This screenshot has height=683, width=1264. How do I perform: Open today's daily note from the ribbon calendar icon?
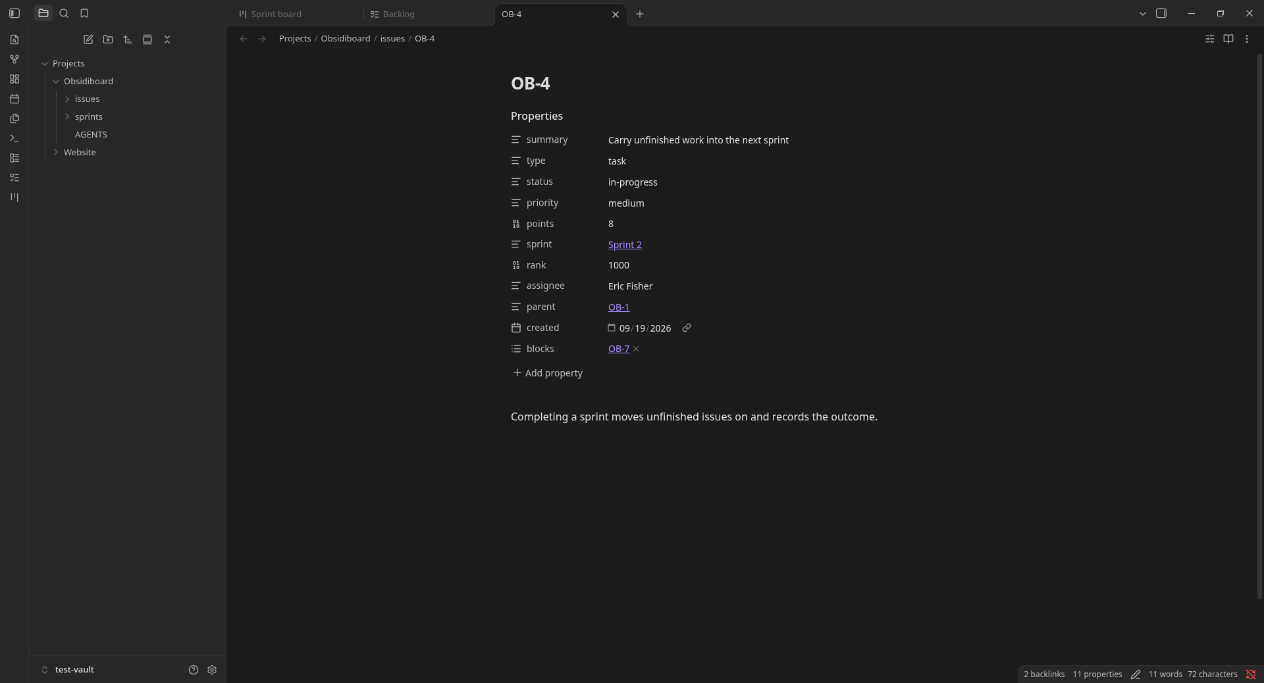coord(14,99)
